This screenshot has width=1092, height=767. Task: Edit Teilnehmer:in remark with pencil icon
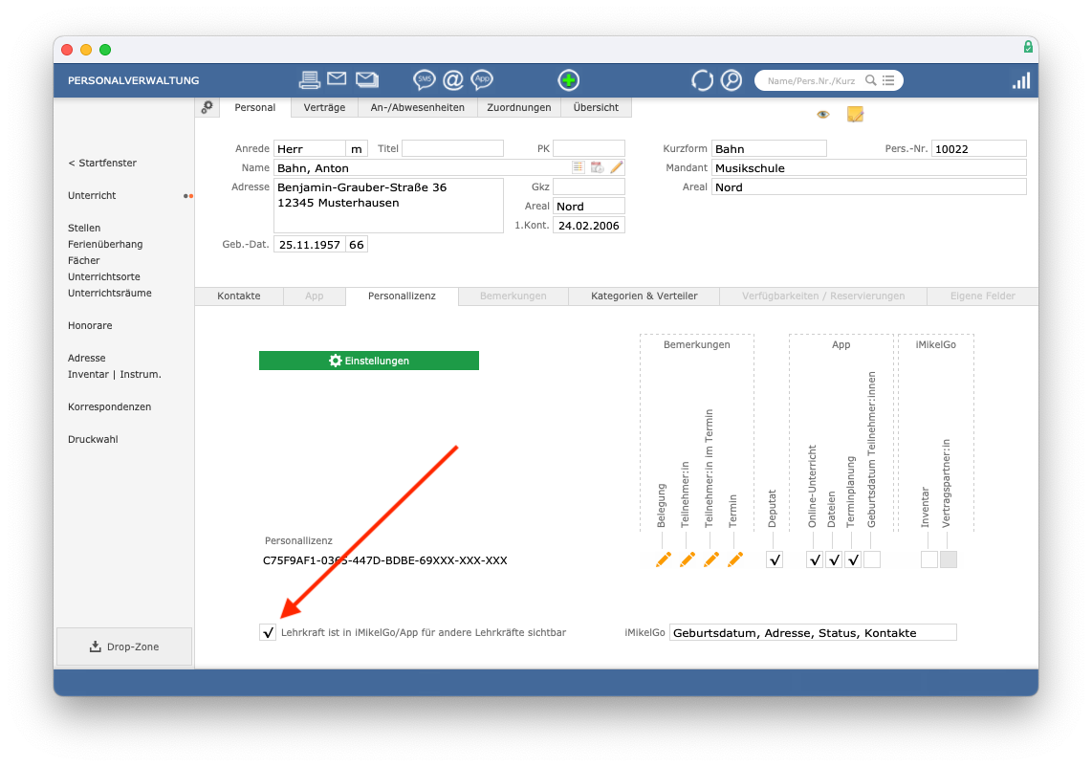coord(688,559)
